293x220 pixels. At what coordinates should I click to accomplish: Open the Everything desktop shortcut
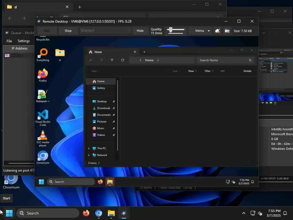point(43,55)
